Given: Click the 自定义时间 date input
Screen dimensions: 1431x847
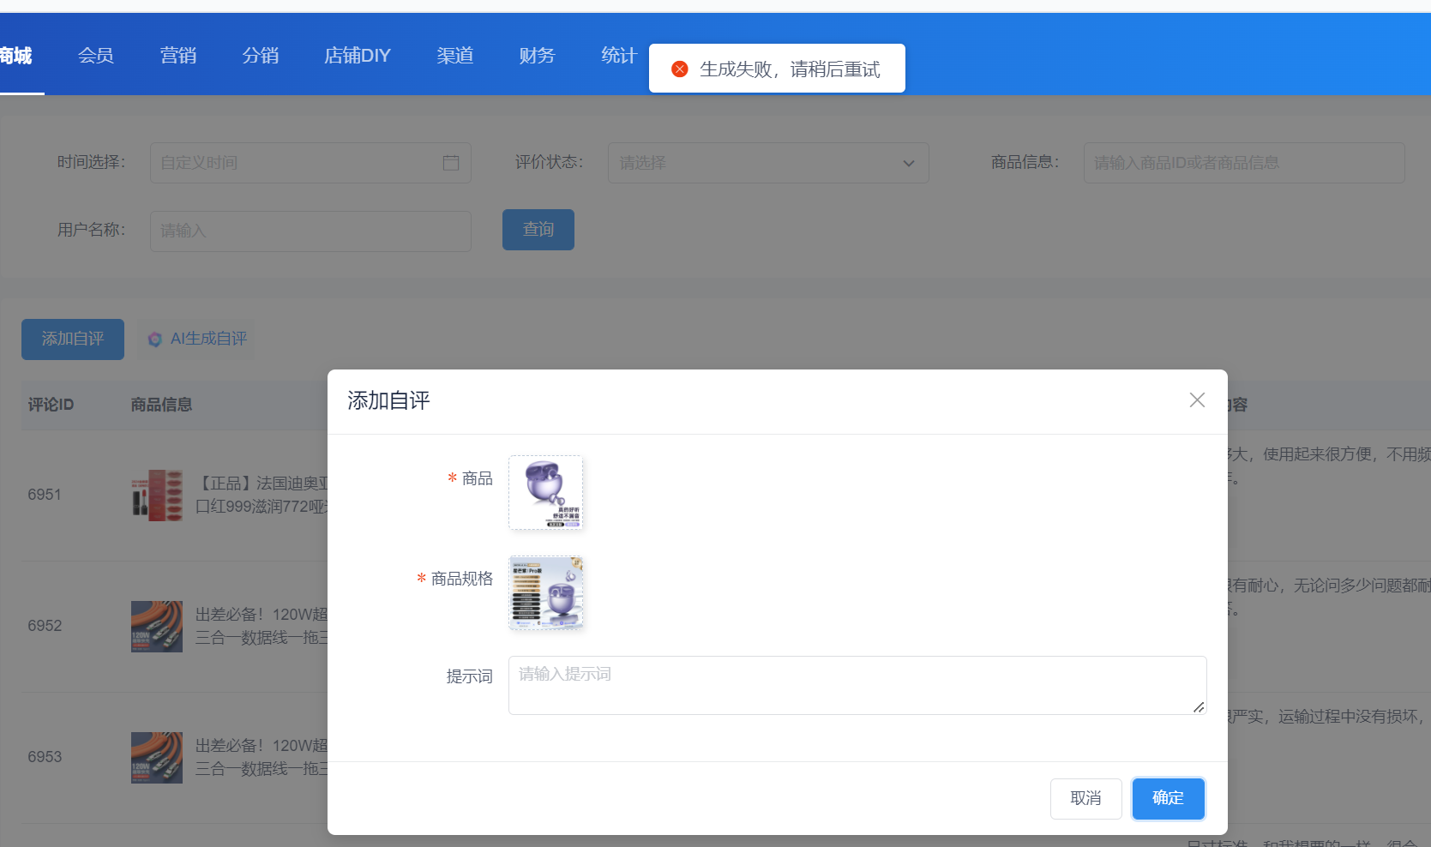Looking at the screenshot, I should click(x=310, y=163).
